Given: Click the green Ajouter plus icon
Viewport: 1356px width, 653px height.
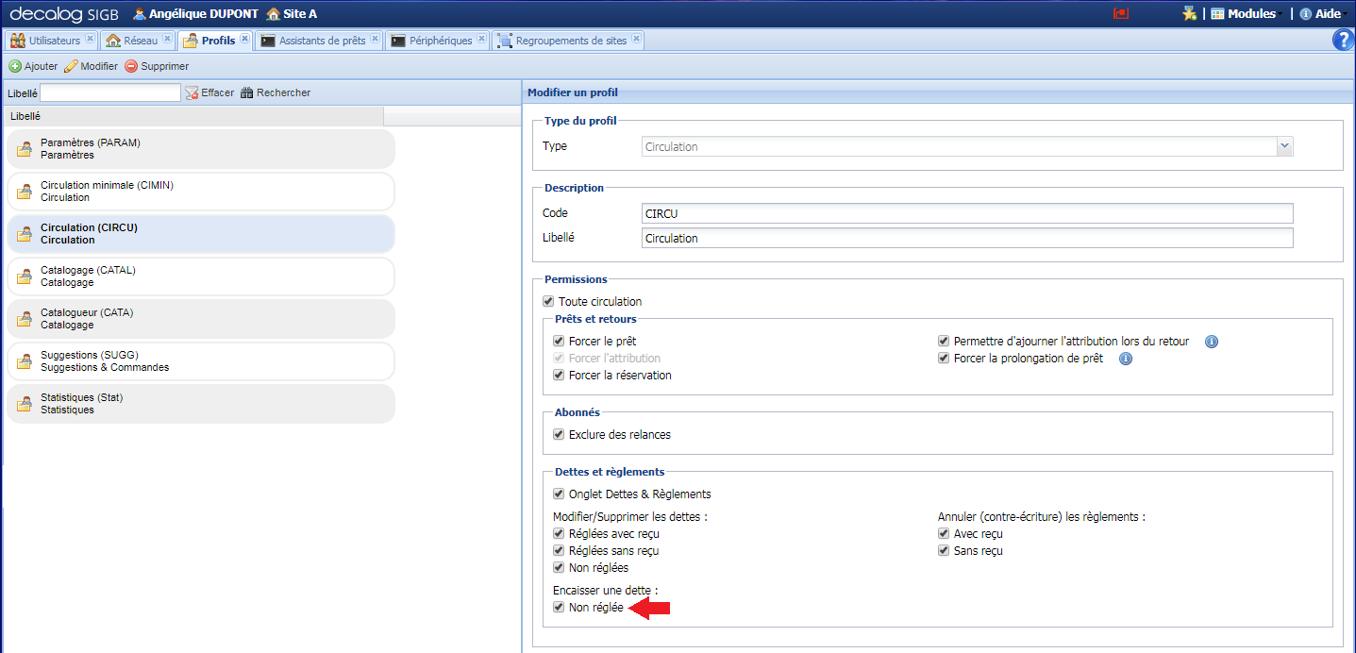Looking at the screenshot, I should coord(15,67).
